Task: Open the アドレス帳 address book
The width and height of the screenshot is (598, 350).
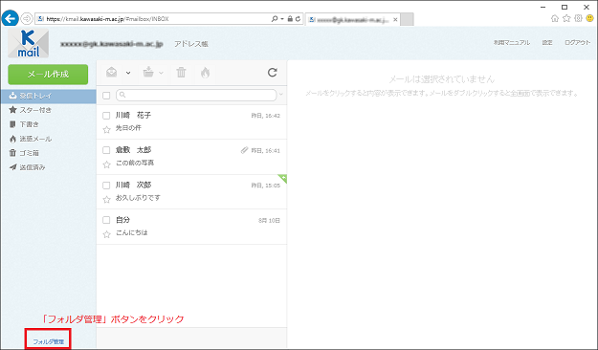Action: [191, 44]
